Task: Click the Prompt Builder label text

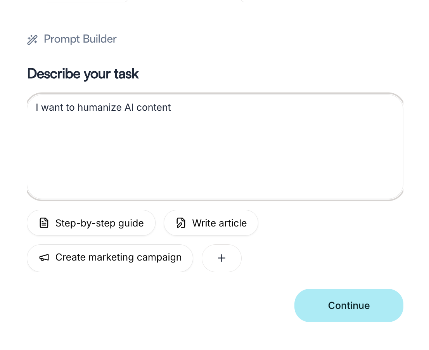Action: [x=80, y=39]
